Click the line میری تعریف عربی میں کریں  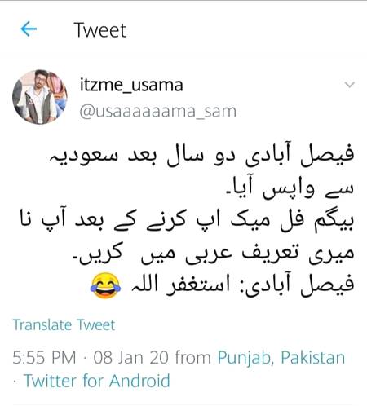click(x=214, y=254)
